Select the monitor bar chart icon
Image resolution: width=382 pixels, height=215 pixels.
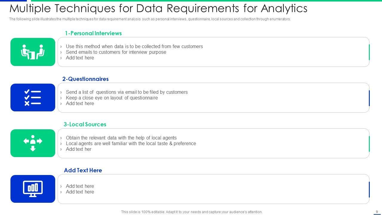(33, 189)
